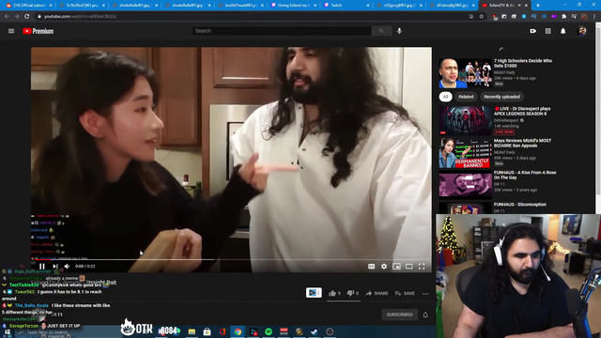Click the extension button beside the like button
This screenshot has width=601, height=338.
[314, 293]
